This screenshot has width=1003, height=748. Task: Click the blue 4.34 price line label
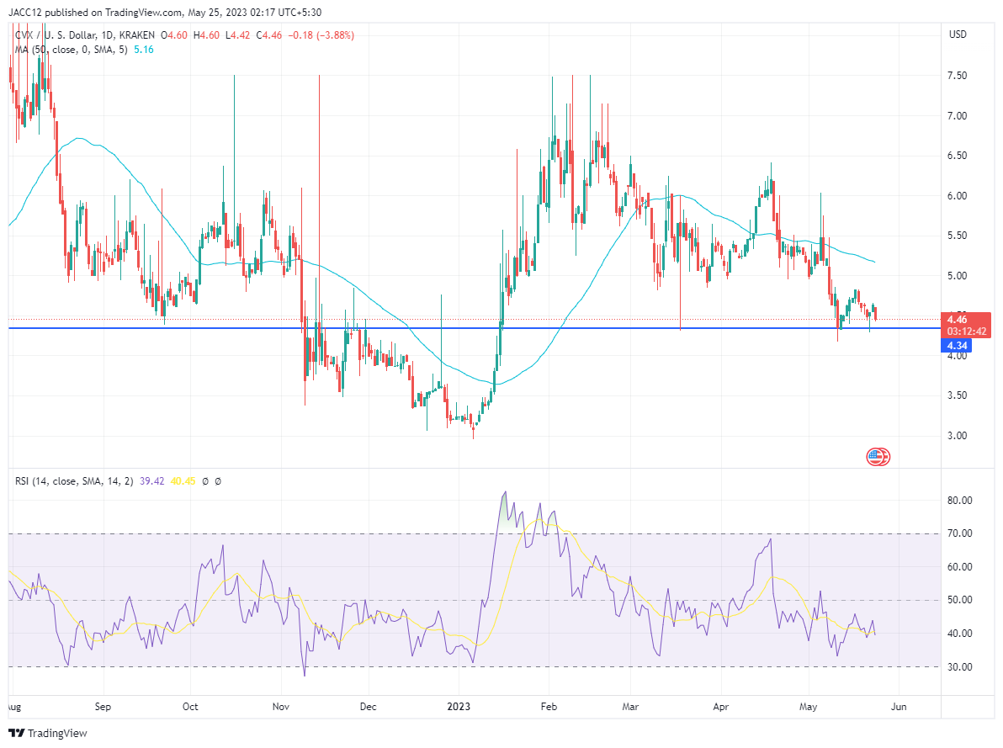tap(957, 346)
